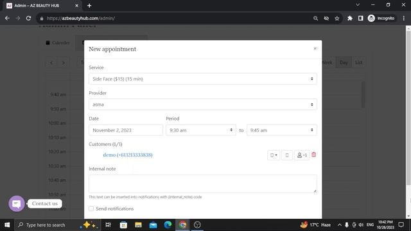Screen dimensions: 411x231
Task: Select Week view in the background calendar
Action: tap(327, 62)
